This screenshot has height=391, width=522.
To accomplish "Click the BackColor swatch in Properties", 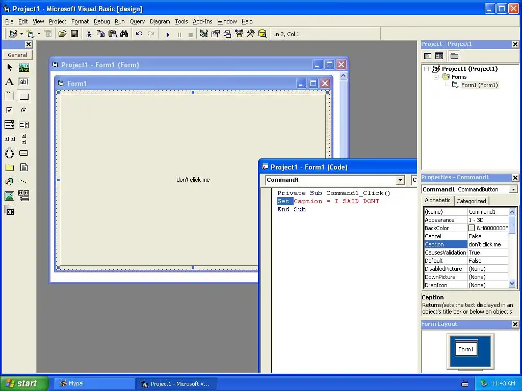I will [472, 228].
